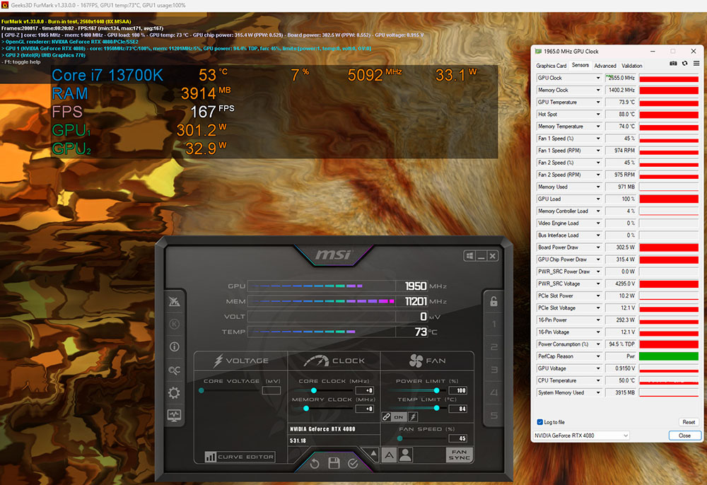Open the PerfCap Reason sensor dropdown

pyautogui.click(x=598, y=356)
